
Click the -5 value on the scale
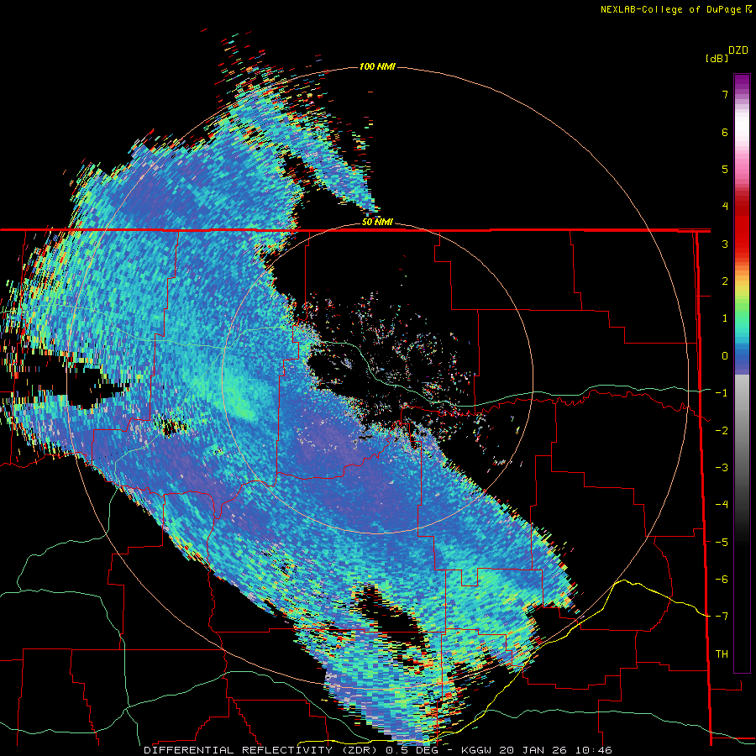pos(722,543)
